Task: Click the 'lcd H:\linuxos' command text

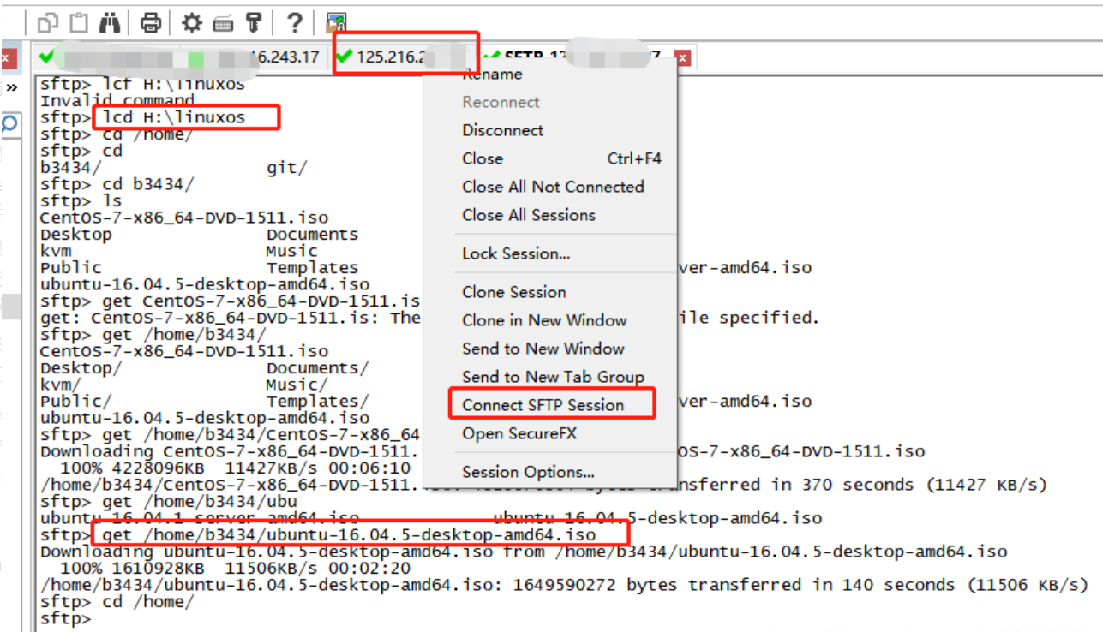Action: [174, 117]
